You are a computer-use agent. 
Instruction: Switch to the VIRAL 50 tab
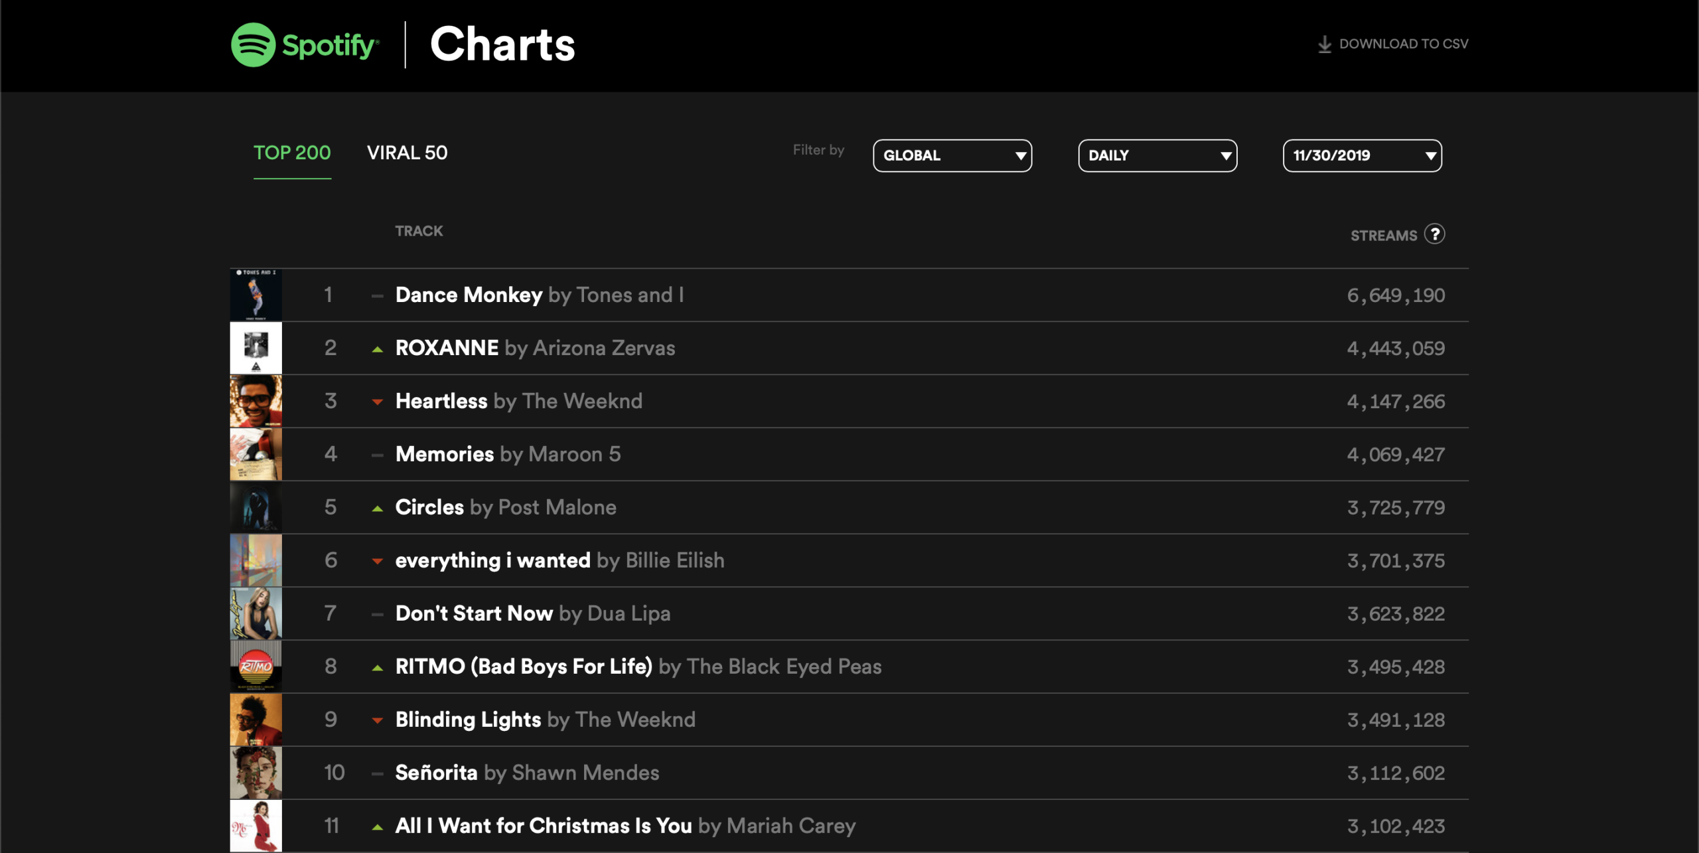[407, 153]
